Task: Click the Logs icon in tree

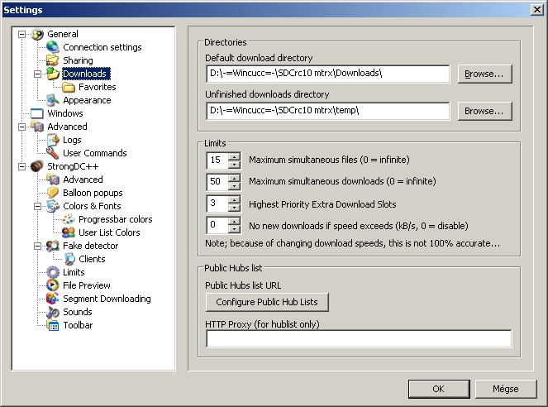Action: [x=53, y=140]
